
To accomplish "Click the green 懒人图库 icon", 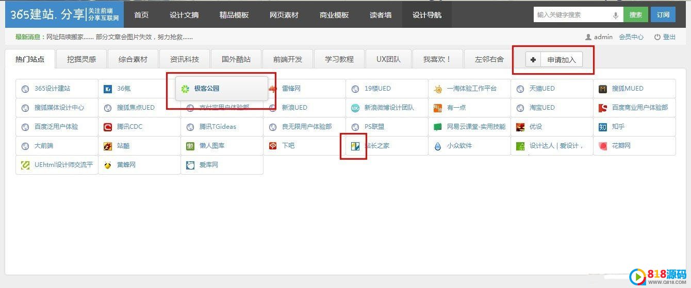I will pyautogui.click(x=190, y=146).
